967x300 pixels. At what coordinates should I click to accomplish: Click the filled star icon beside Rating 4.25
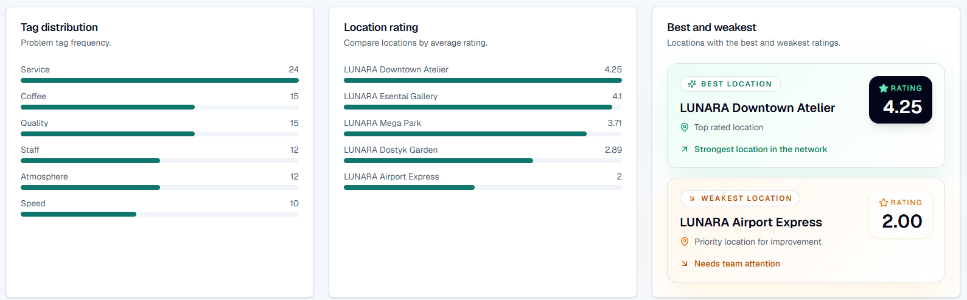point(884,88)
